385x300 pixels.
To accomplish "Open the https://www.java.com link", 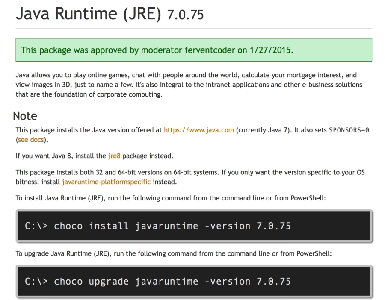I will [x=198, y=130].
